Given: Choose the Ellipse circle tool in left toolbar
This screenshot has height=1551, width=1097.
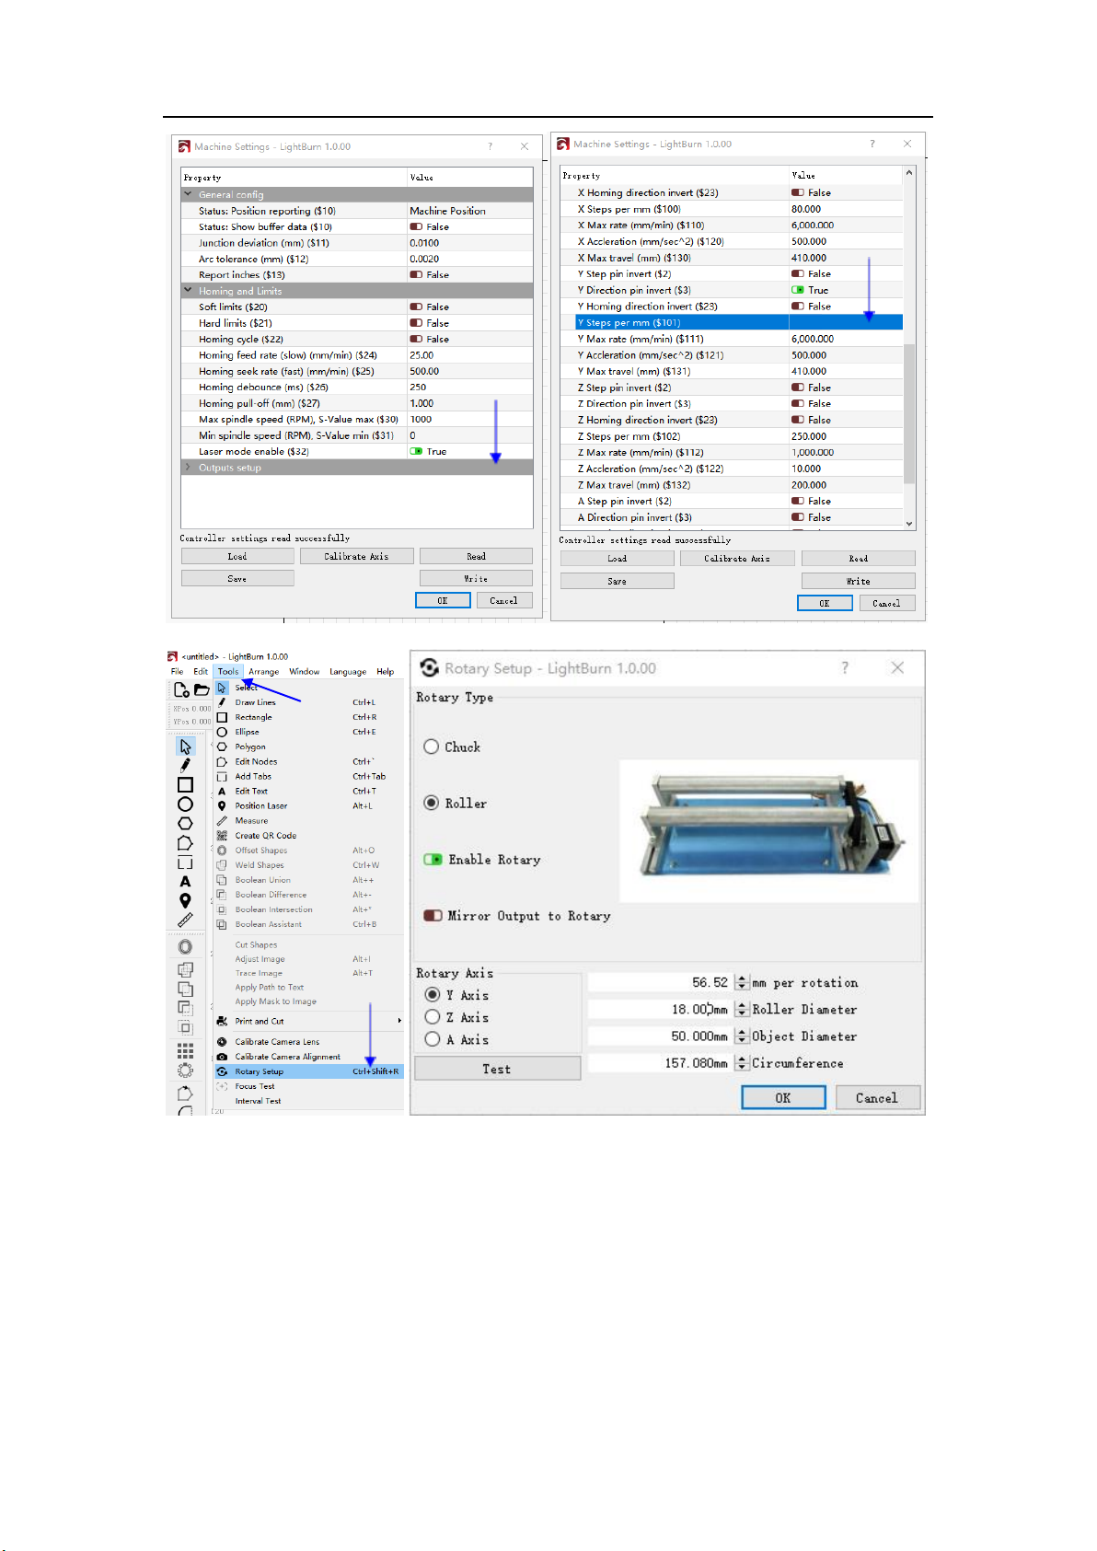Looking at the screenshot, I should coord(185,804).
